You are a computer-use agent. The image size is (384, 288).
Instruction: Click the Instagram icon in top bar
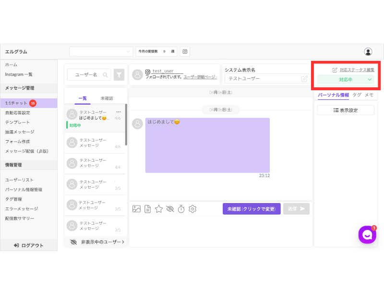(x=185, y=51)
